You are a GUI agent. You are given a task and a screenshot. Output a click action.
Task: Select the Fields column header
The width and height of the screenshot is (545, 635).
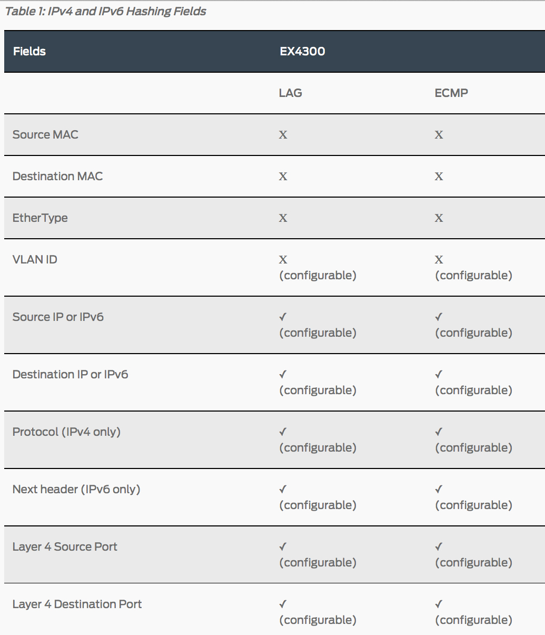[29, 51]
